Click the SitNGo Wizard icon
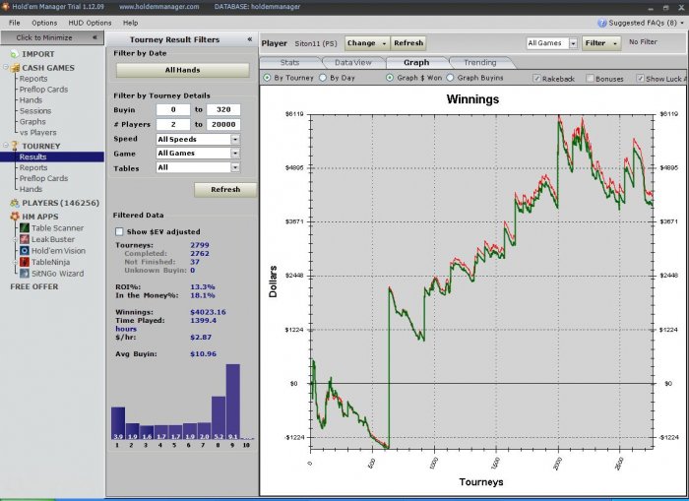Screen dimensions: 689x501 (x=25, y=274)
